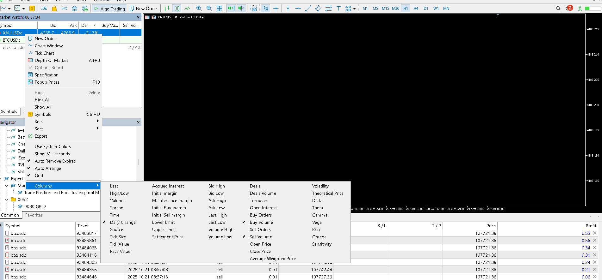Open the Sets submenu
The height and width of the screenshot is (280, 602).
(x=63, y=122)
